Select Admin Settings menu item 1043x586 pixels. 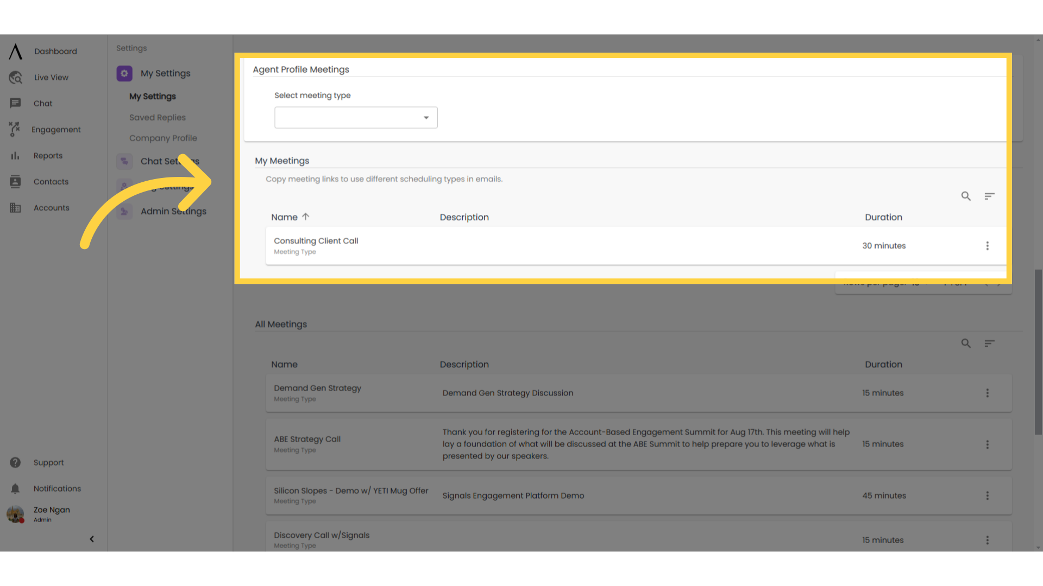pyautogui.click(x=173, y=211)
